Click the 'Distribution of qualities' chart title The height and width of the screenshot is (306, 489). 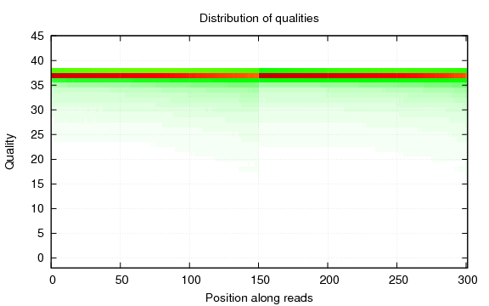tap(259, 19)
